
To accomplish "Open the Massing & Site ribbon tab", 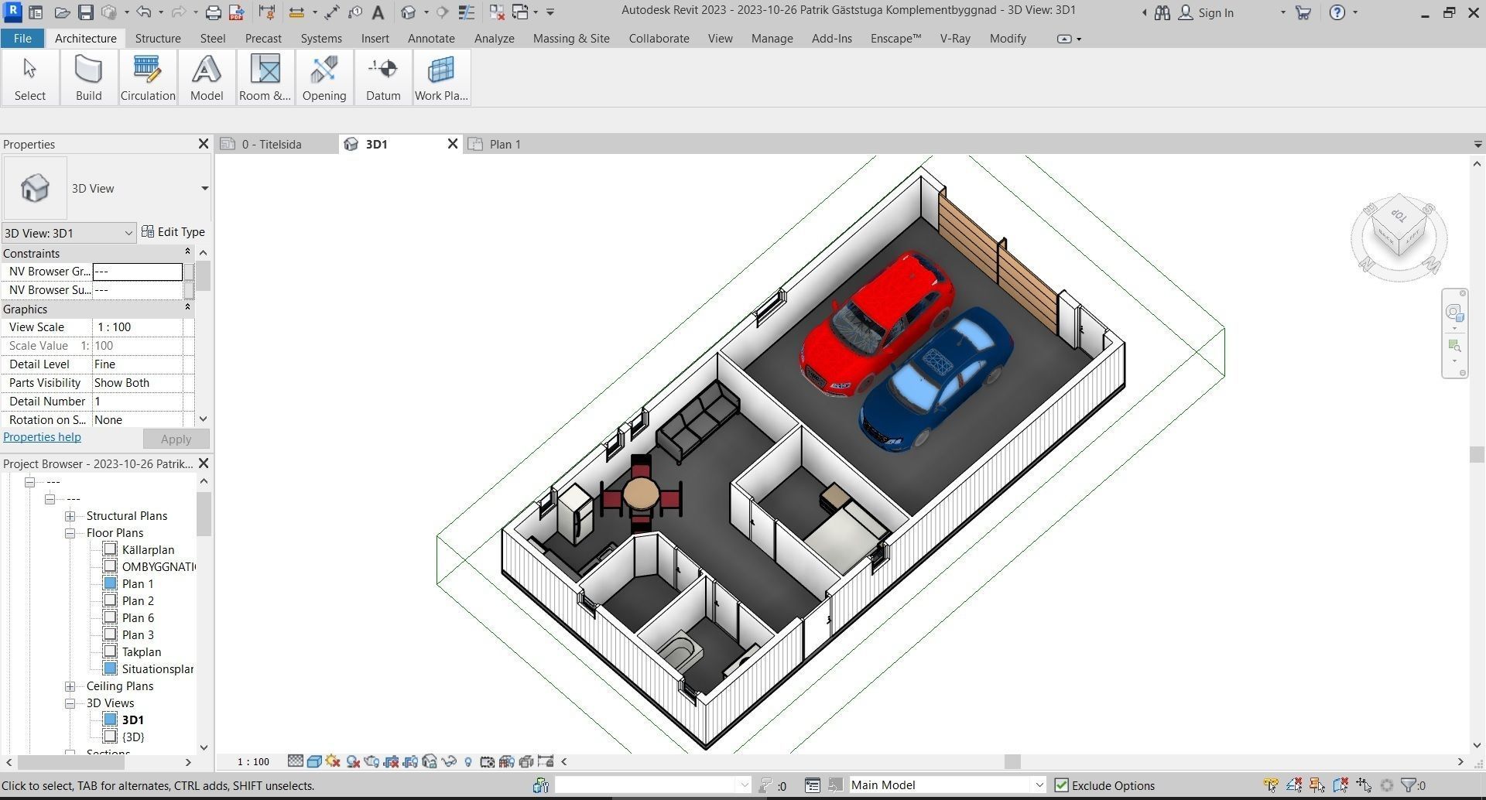I will pos(571,38).
